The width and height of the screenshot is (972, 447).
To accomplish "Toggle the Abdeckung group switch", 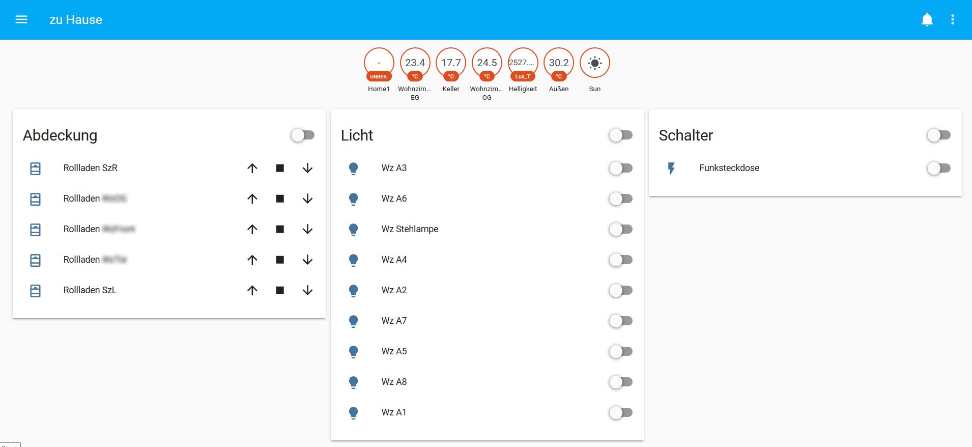I will click(x=303, y=135).
